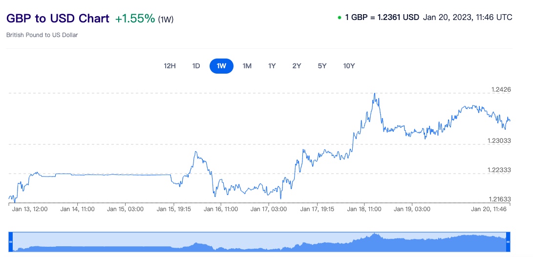The image size is (533, 257).
Task: Click the active 1W range button
Action: tap(221, 66)
